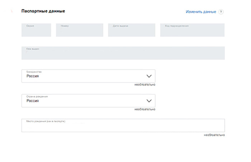Select the Дата выдачи field
The image size is (251, 162).
(132, 30)
